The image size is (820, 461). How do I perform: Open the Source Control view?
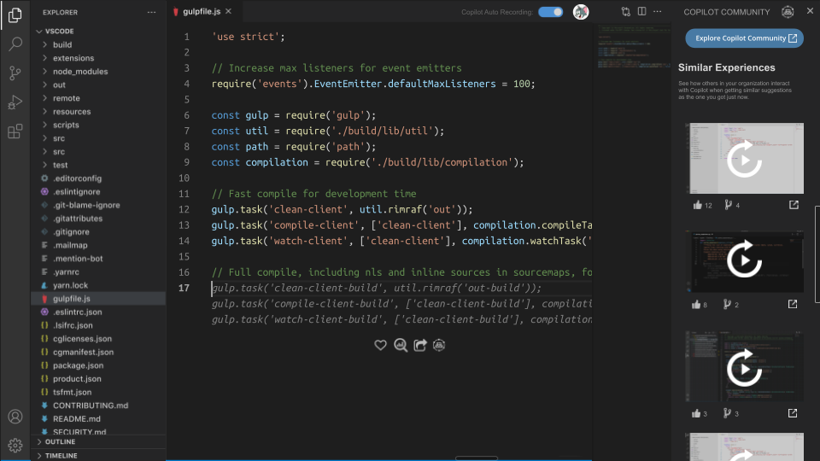pos(15,73)
